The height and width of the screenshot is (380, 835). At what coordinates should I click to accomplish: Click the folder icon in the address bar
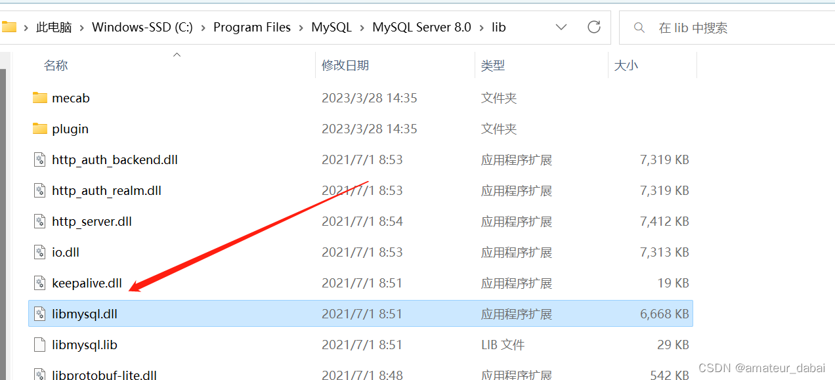(x=9, y=27)
